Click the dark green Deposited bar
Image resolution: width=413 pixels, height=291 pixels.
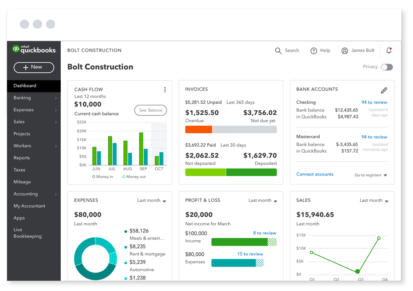(x=251, y=172)
